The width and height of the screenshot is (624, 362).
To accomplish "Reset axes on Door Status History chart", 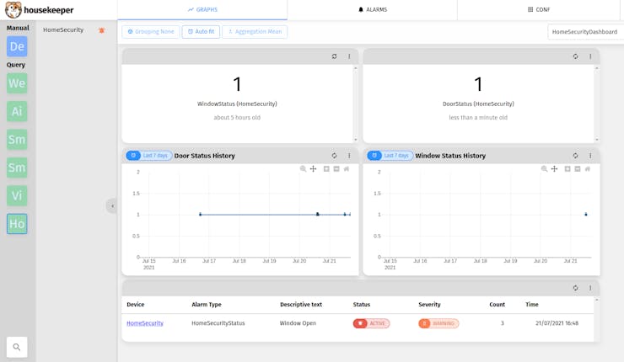I will click(x=347, y=169).
